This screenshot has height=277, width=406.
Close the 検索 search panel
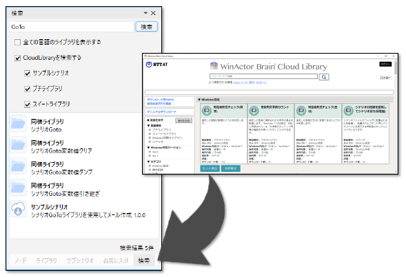click(153, 13)
